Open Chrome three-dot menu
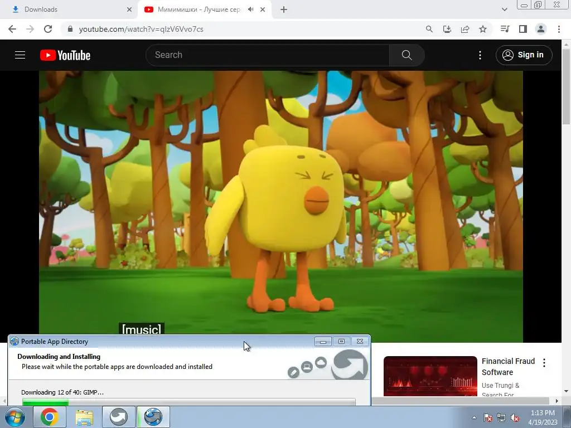The image size is (571, 428). coord(559,29)
